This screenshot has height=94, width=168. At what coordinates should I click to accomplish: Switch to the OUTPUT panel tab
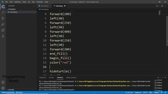(51, 78)
